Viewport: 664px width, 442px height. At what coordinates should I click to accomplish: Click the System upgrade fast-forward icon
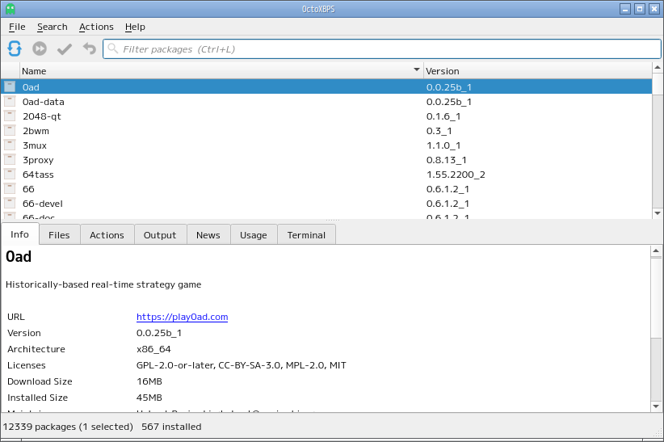point(40,48)
